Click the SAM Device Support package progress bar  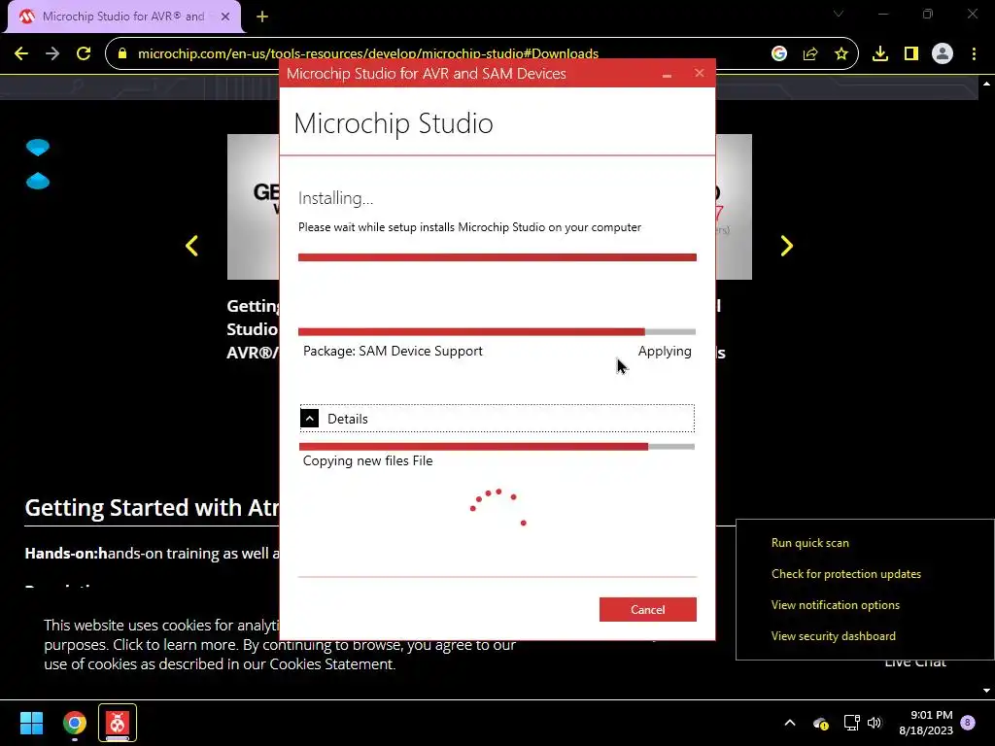click(x=497, y=332)
